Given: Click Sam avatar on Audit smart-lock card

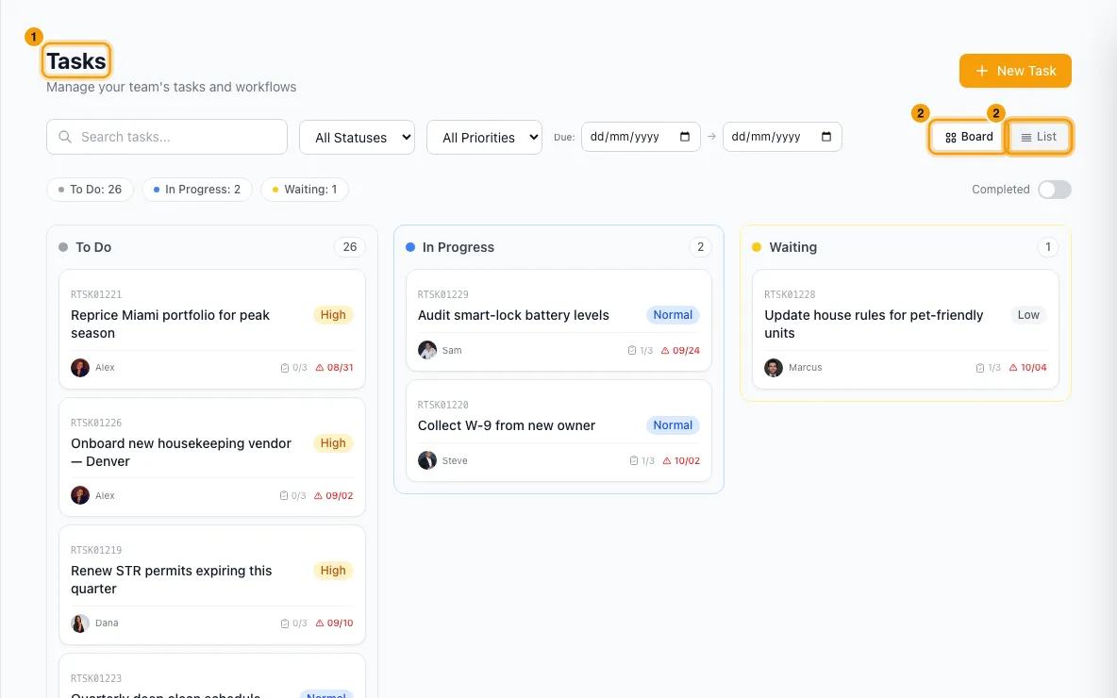Looking at the screenshot, I should 426,351.
